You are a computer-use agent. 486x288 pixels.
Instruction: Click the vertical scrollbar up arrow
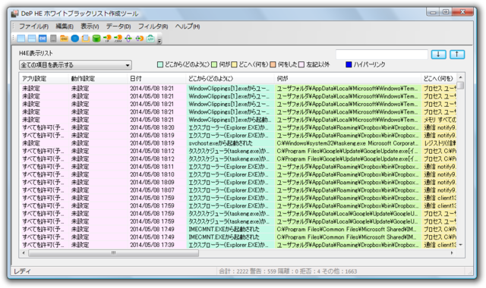click(461, 77)
